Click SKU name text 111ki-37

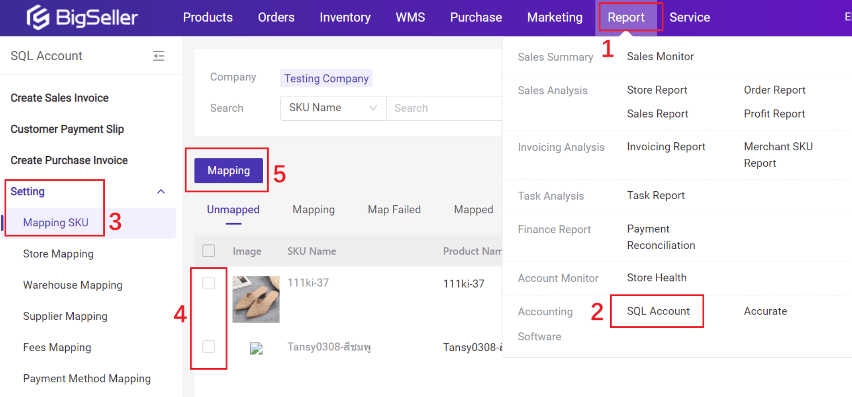(x=308, y=283)
